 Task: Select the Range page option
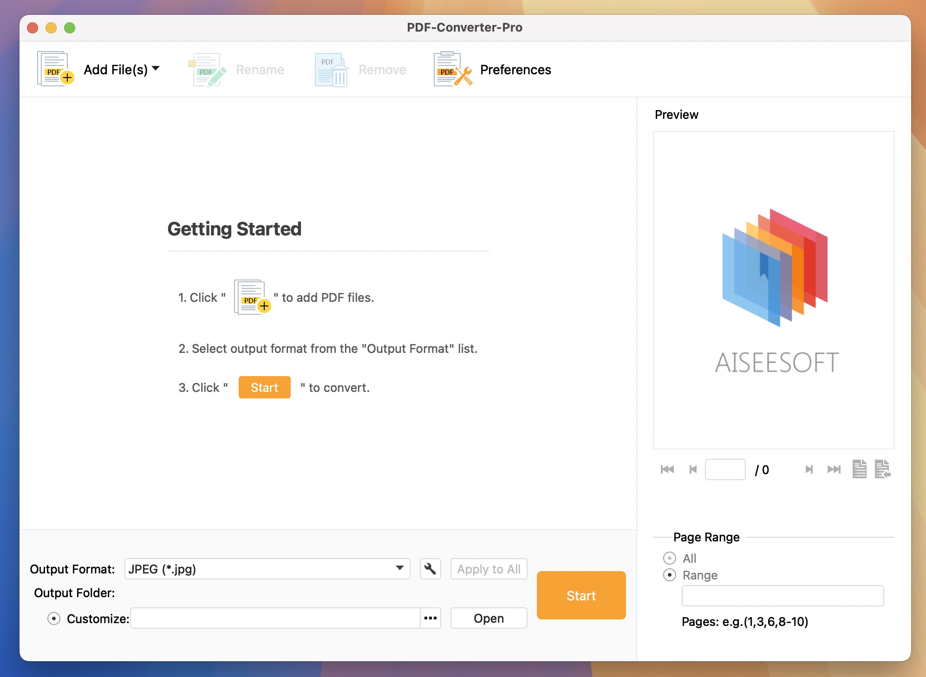[669, 575]
